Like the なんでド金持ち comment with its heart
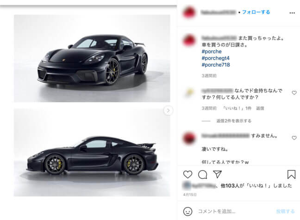The width and height of the screenshot is (300, 220). pyautogui.click(x=294, y=93)
